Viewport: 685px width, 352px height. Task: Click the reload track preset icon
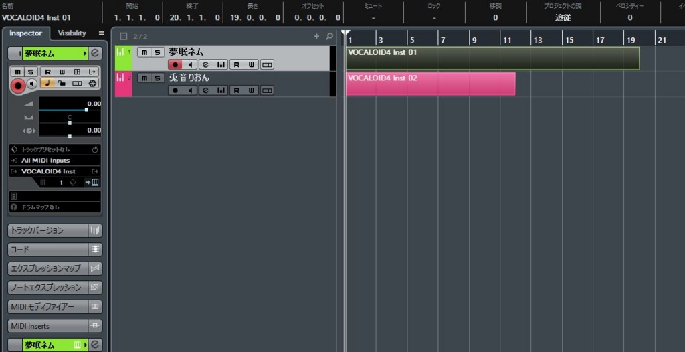click(95, 149)
